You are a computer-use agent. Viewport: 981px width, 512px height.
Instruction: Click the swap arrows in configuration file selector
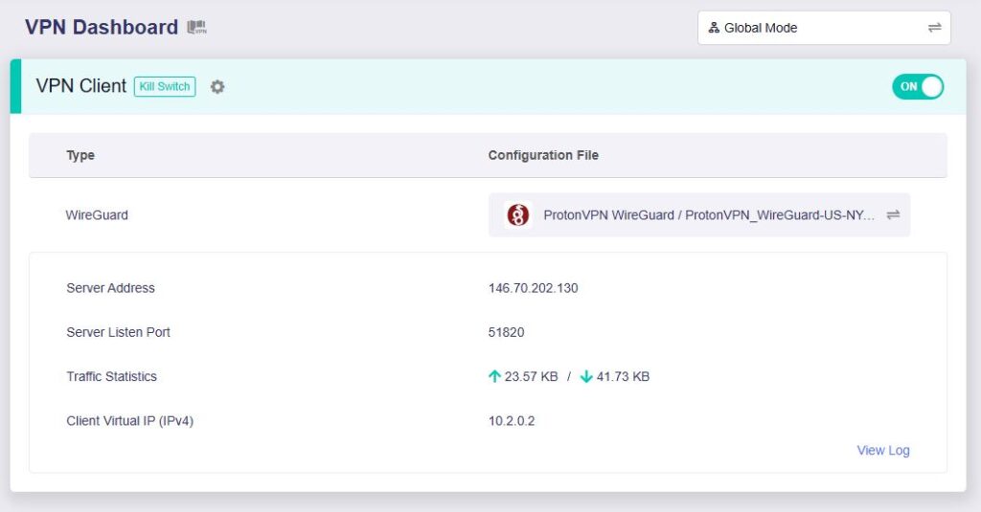tap(893, 215)
